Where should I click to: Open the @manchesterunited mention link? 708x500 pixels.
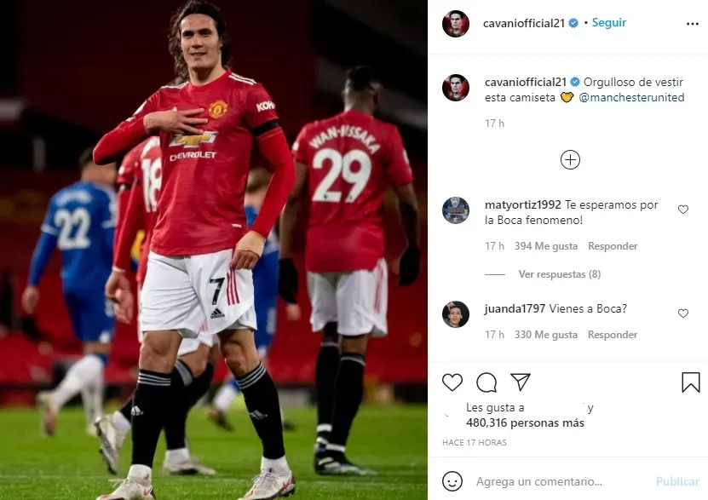pyautogui.click(x=631, y=97)
